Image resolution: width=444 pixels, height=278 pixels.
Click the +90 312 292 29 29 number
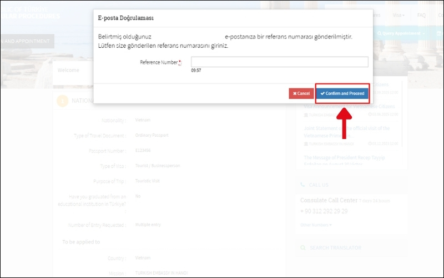324,211
